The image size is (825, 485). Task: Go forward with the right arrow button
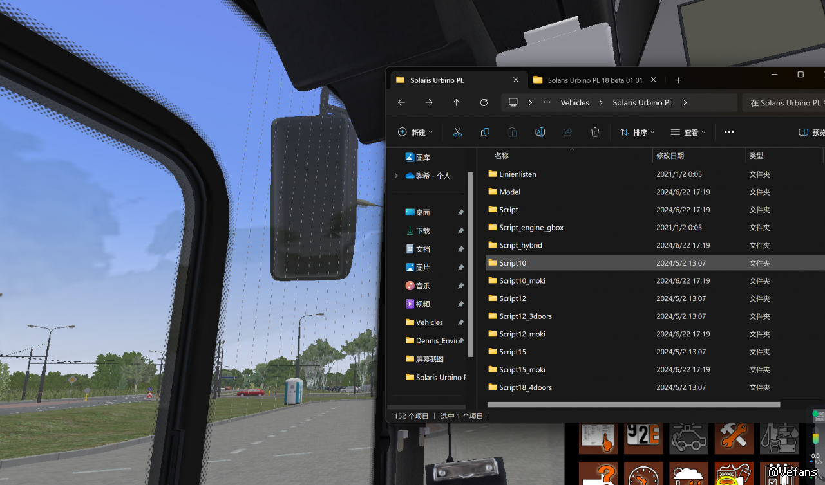click(x=429, y=102)
